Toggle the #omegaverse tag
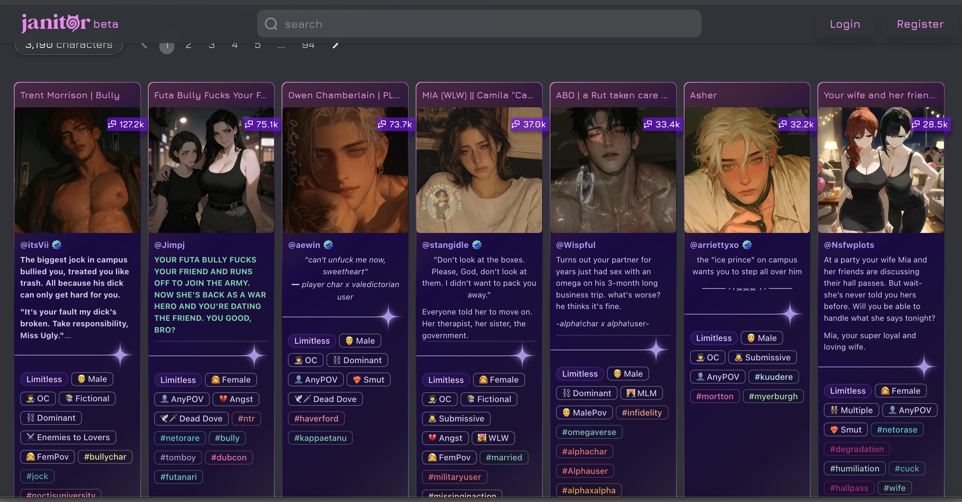 click(589, 432)
